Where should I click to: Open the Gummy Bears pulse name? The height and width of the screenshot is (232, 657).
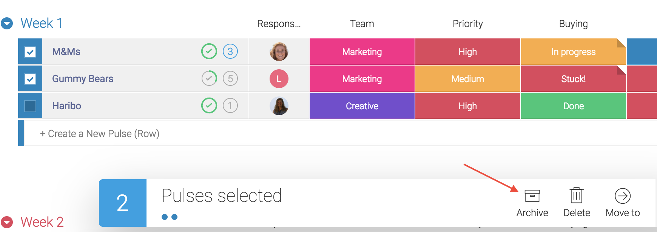tap(83, 79)
